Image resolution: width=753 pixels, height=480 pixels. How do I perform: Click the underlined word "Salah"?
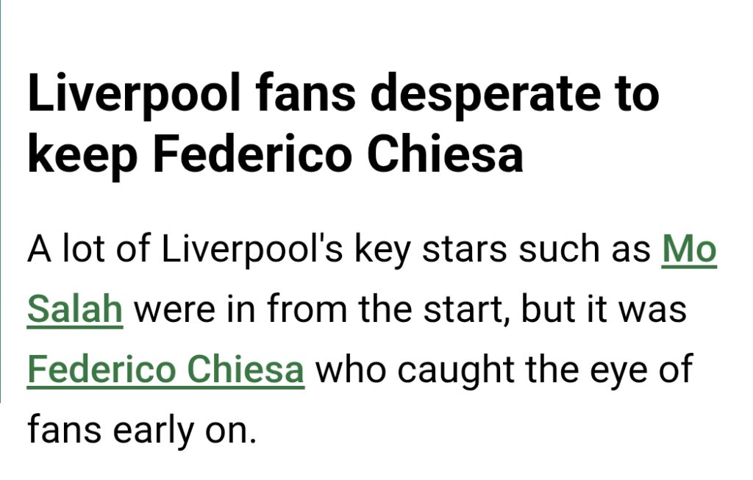[x=74, y=310]
